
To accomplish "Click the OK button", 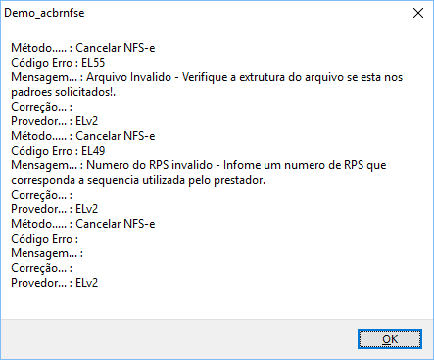I will coord(390,338).
